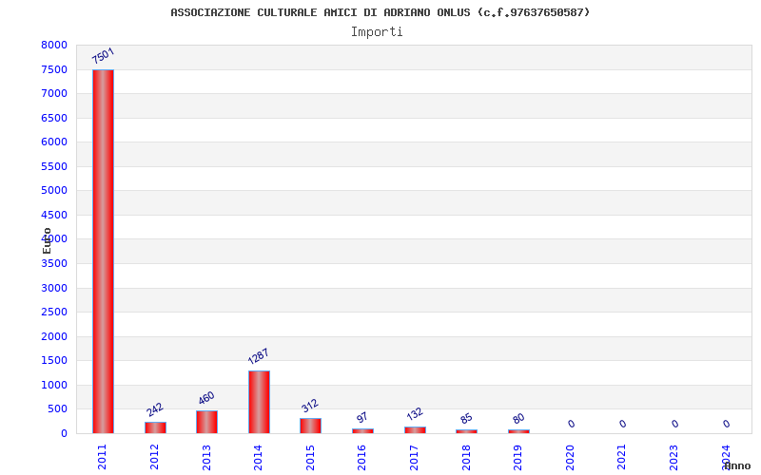Click the 2014 bar valued 1287
The height and width of the screenshot is (475, 761).
(x=259, y=402)
